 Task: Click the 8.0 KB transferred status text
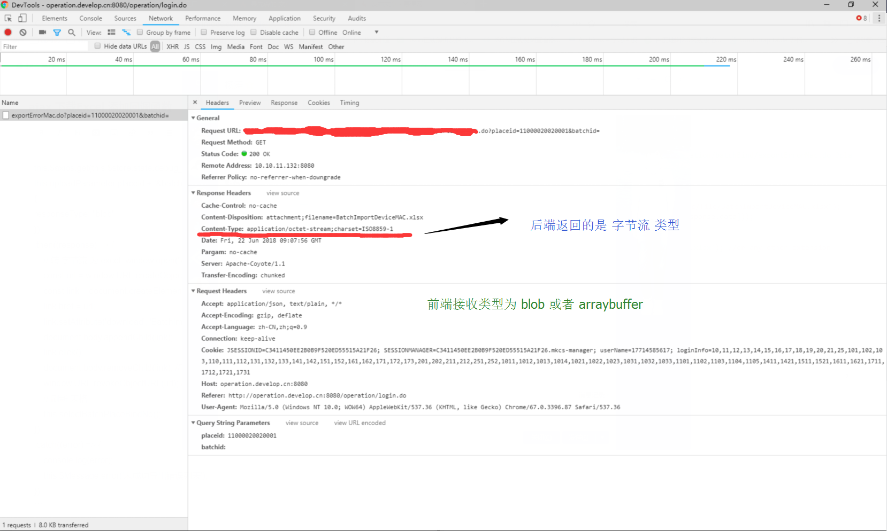click(64, 525)
